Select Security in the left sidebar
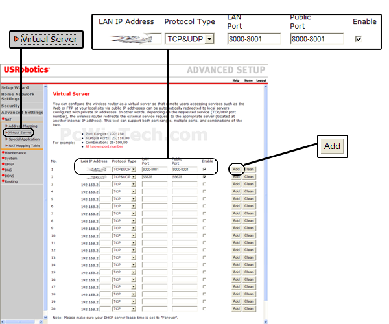Viewport: 389px width, 324px height. pyautogui.click(x=10, y=105)
